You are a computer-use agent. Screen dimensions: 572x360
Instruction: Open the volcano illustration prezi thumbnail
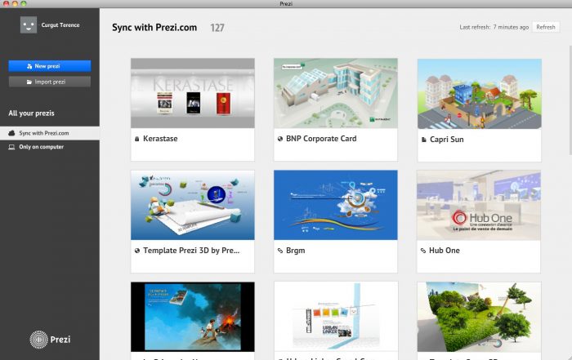tap(193, 317)
